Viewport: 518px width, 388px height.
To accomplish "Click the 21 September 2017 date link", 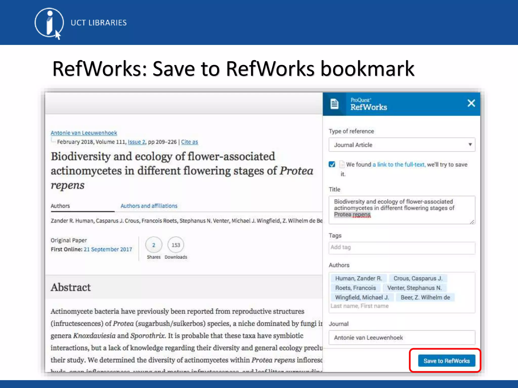I will [x=108, y=249].
